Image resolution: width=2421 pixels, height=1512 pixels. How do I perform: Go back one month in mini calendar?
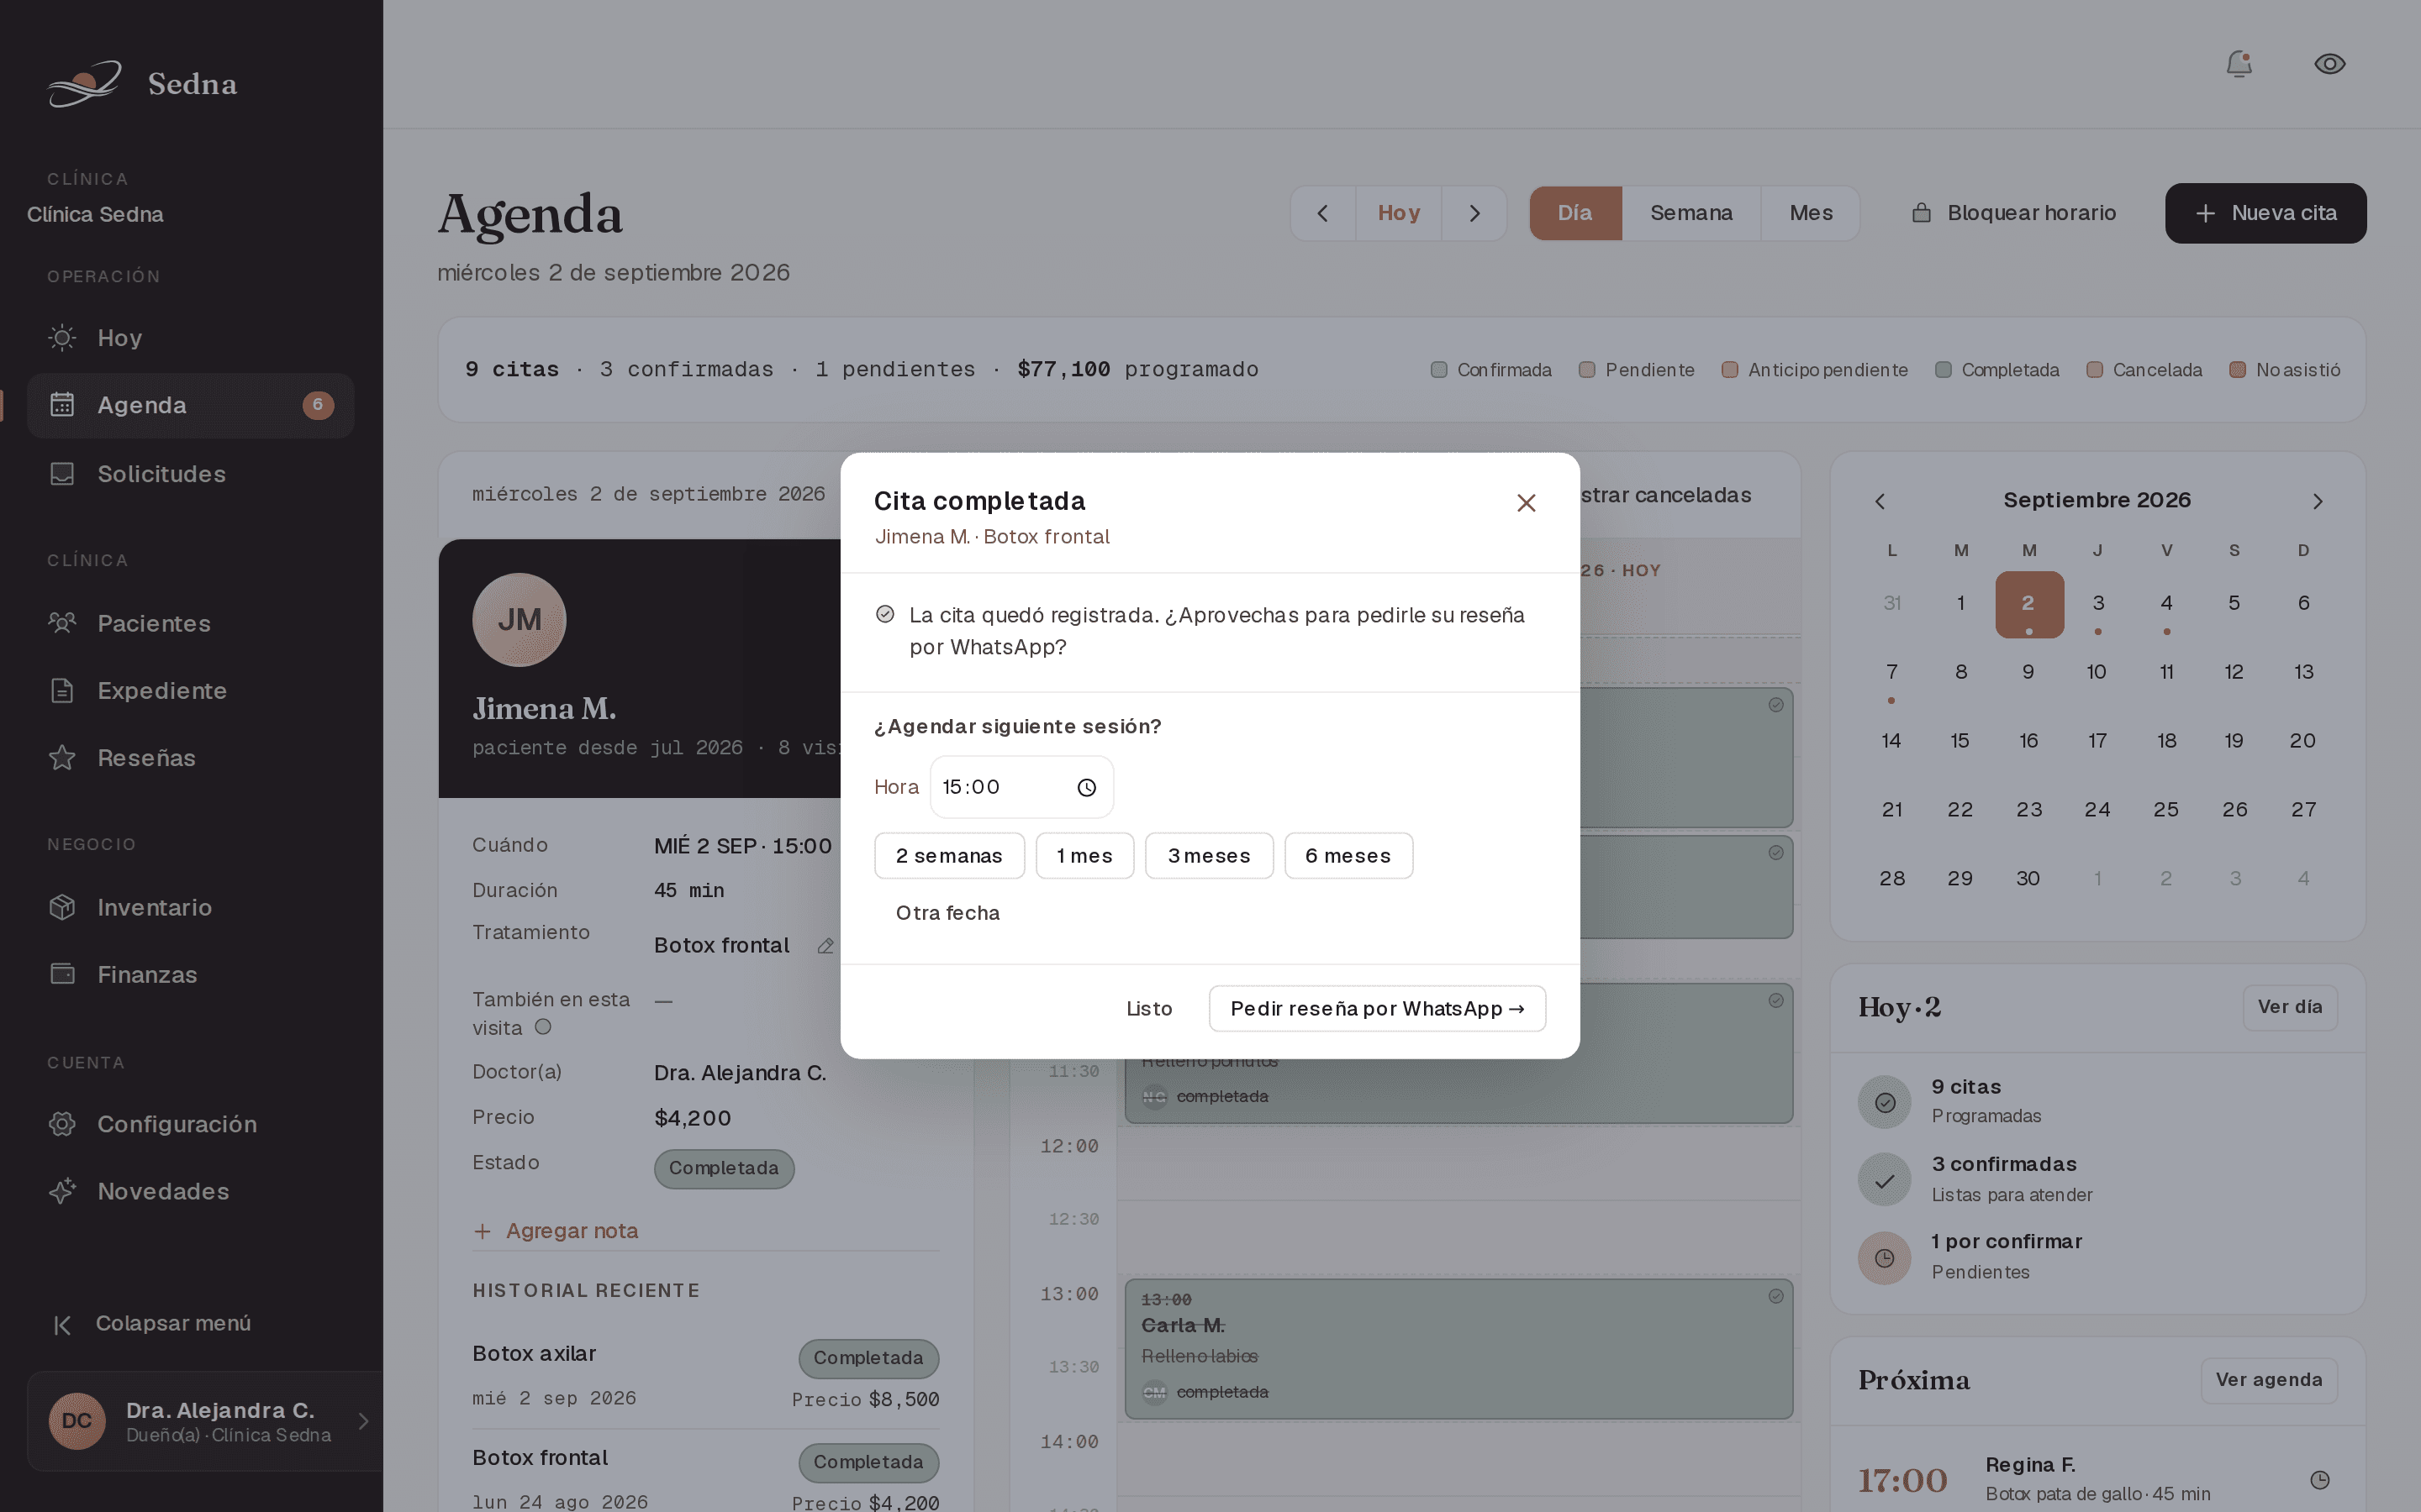pyautogui.click(x=1880, y=501)
